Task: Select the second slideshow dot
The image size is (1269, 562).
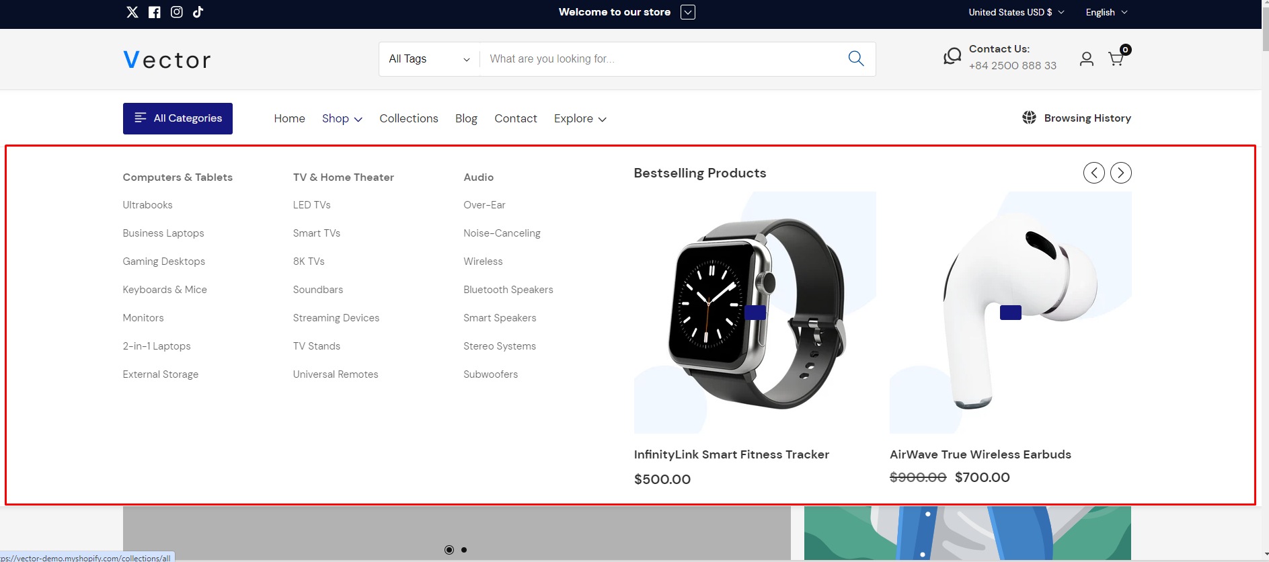Action: tap(464, 550)
